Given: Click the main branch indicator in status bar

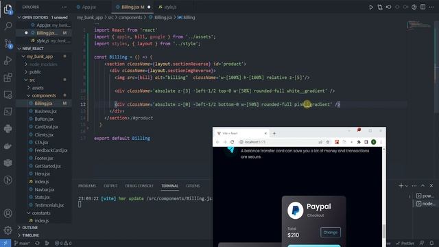Looking at the screenshot, I should tap(22, 243).
